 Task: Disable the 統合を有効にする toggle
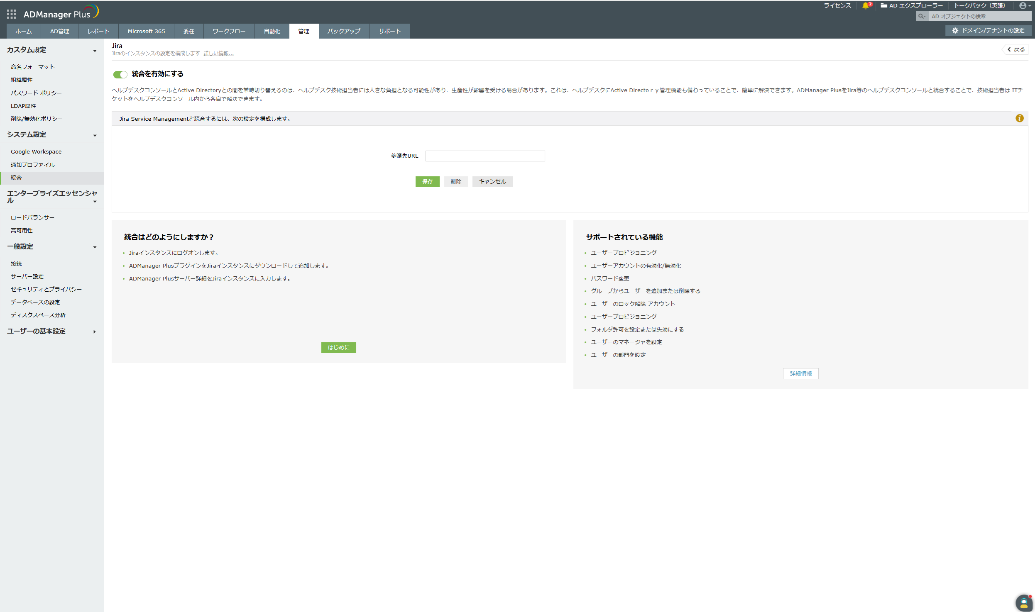pos(120,75)
